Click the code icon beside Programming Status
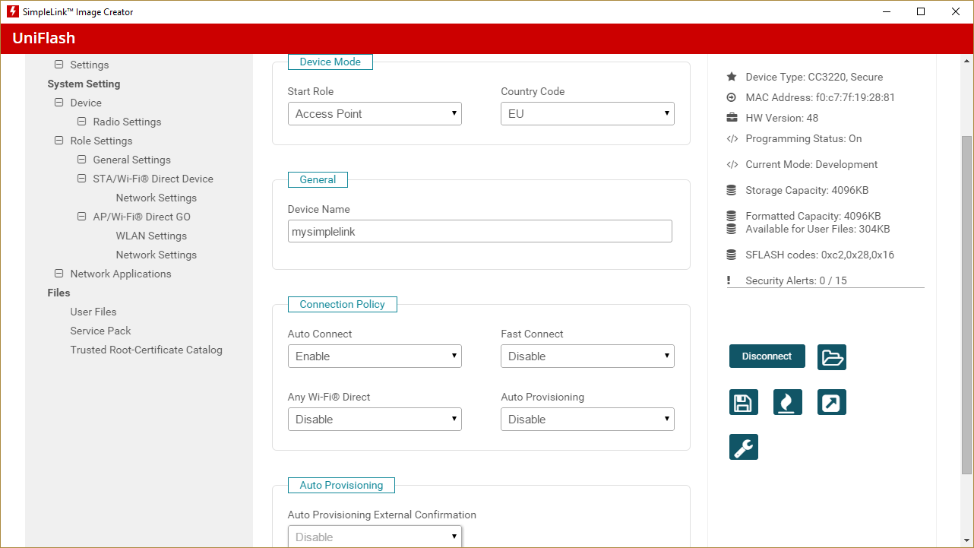Viewport: 974px width, 548px height. pos(732,138)
